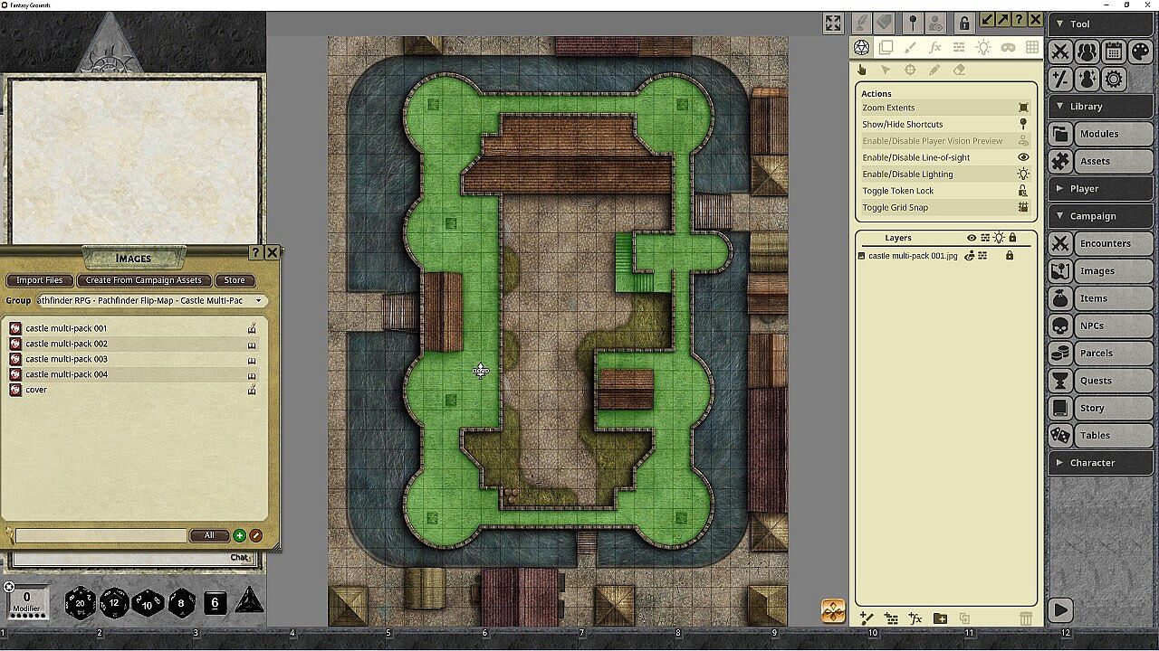Screen dimensions: 1159x651
Task: Open the party sheet people icon
Action: click(1087, 52)
